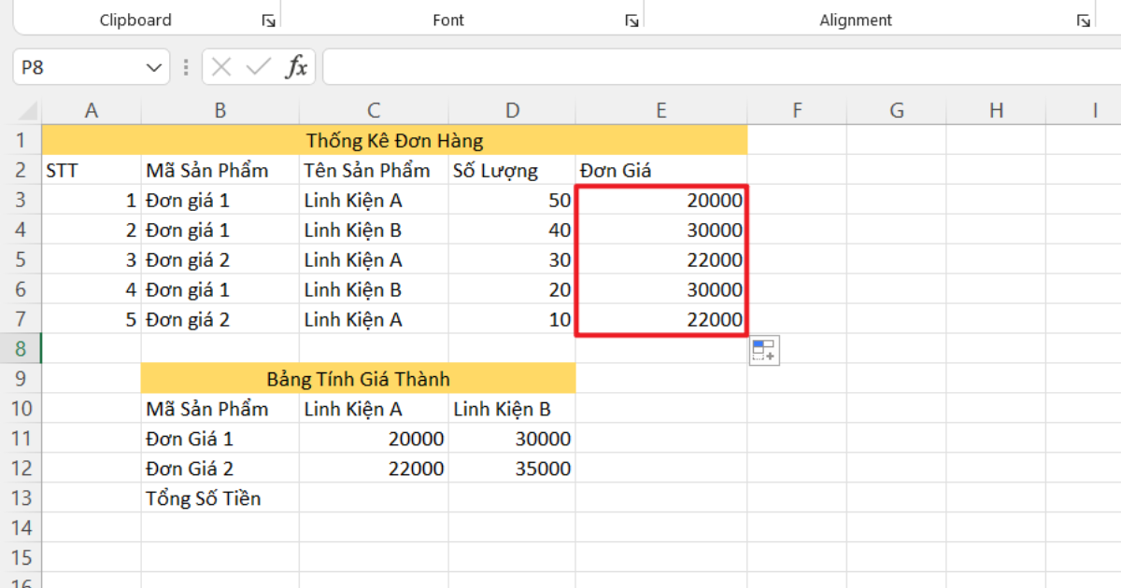Screen dimensions: 1121x588
Task: Click 'Đơn giá 2' cell in row 5
Action: 220,259
